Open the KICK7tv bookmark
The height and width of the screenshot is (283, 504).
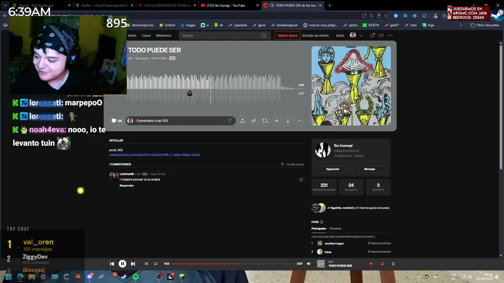click(371, 25)
